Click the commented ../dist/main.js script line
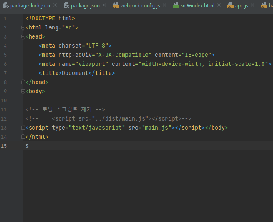The width and height of the screenshot is (273, 222). point(108,119)
